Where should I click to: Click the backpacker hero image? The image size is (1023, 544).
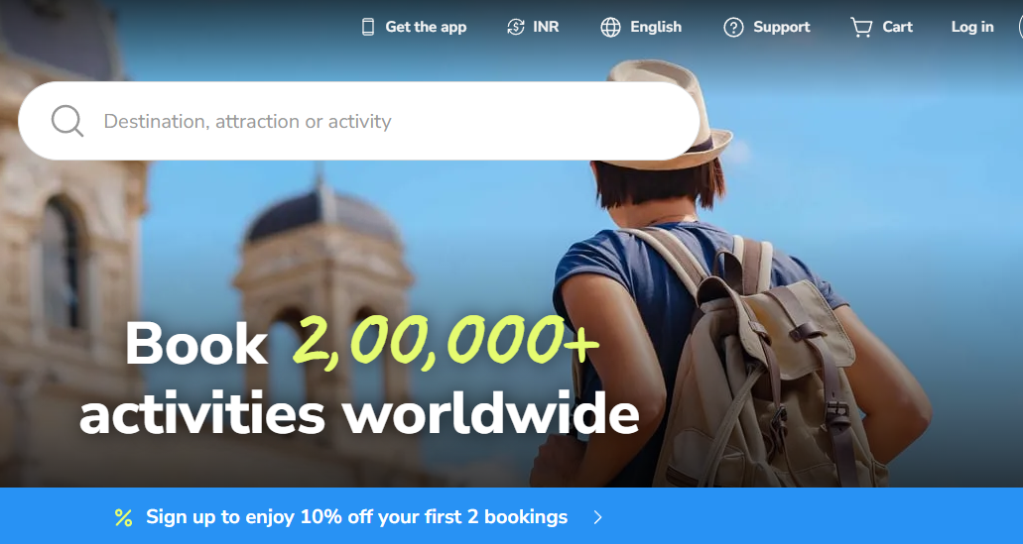click(512, 244)
